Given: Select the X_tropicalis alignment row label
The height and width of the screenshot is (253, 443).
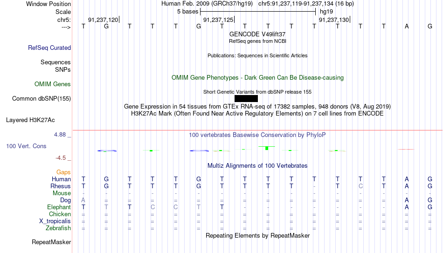Looking at the screenshot, I should [55, 221].
